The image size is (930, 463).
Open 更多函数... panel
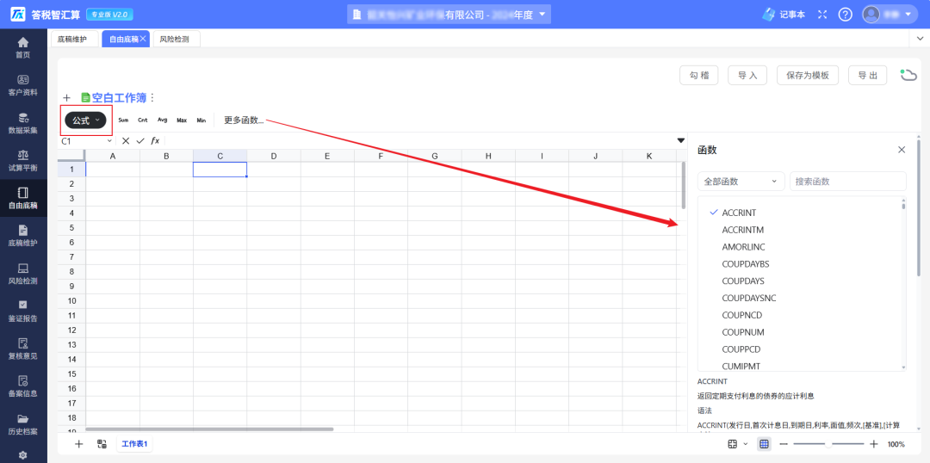(x=243, y=120)
